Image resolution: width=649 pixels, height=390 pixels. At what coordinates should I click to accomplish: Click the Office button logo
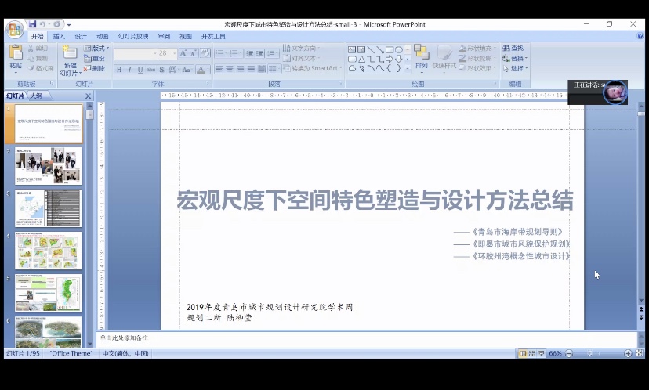click(x=14, y=30)
